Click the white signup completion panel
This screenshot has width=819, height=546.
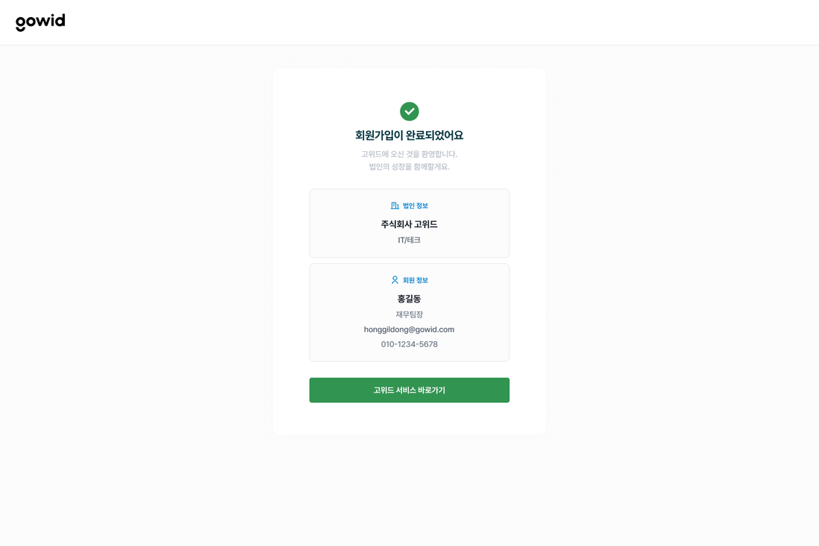click(409, 251)
